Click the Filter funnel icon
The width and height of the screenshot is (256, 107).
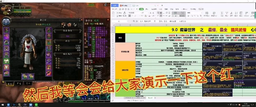[x=227, y=13]
